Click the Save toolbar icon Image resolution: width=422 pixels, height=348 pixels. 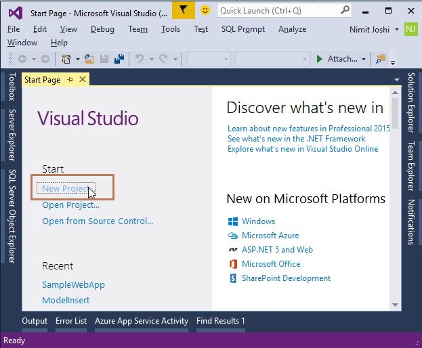coord(104,59)
